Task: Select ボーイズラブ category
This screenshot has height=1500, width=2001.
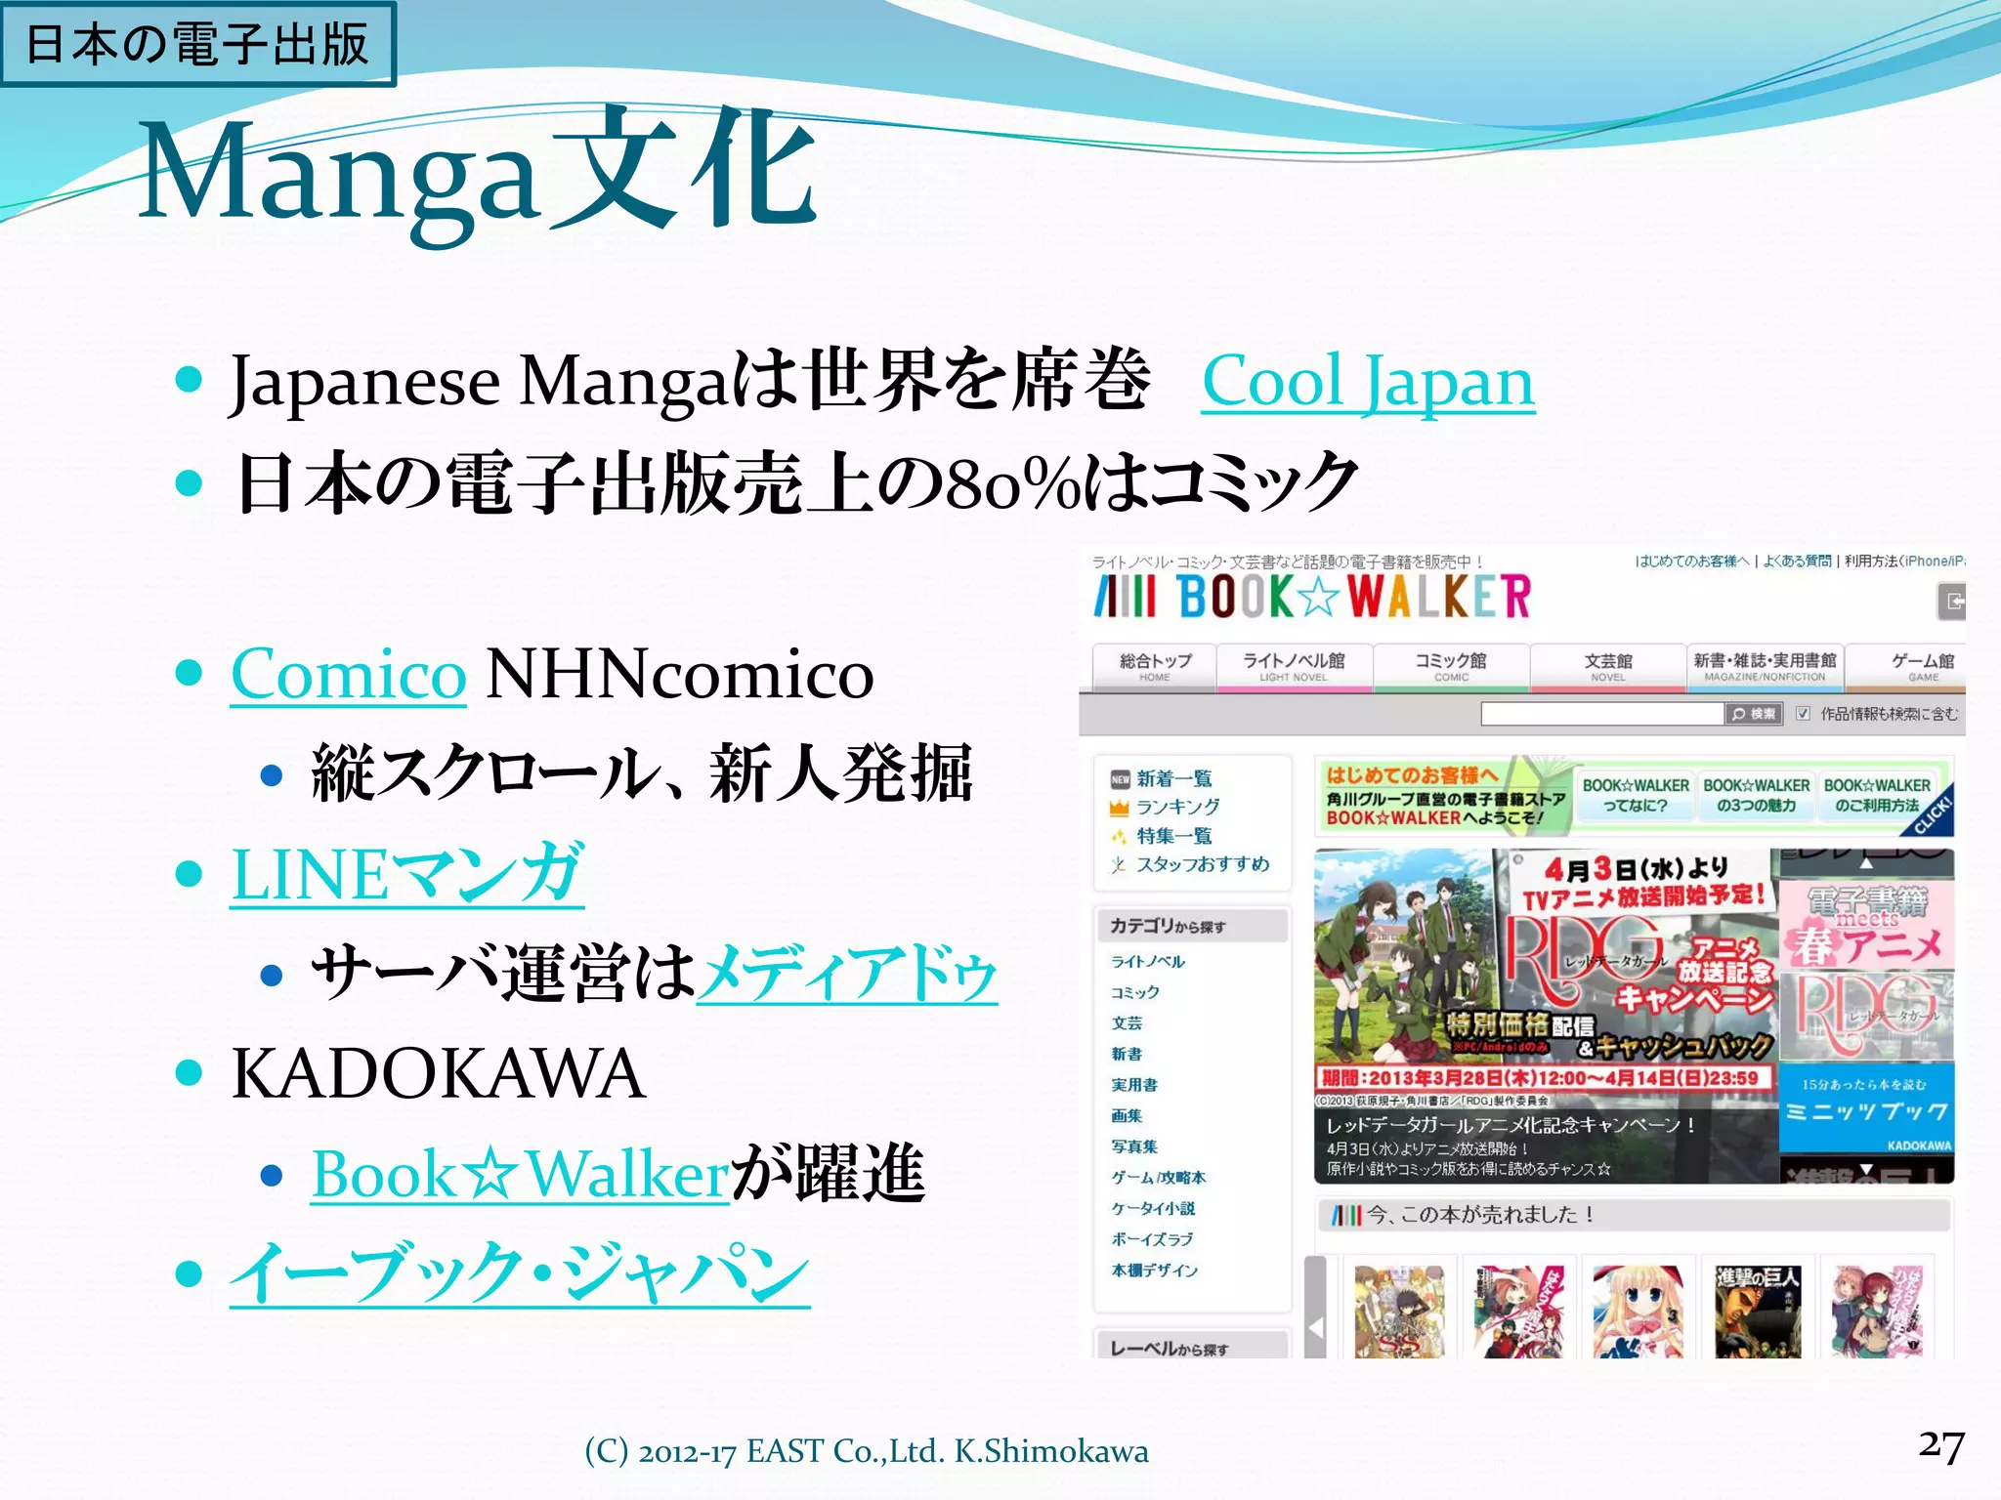Action: (x=1152, y=1239)
